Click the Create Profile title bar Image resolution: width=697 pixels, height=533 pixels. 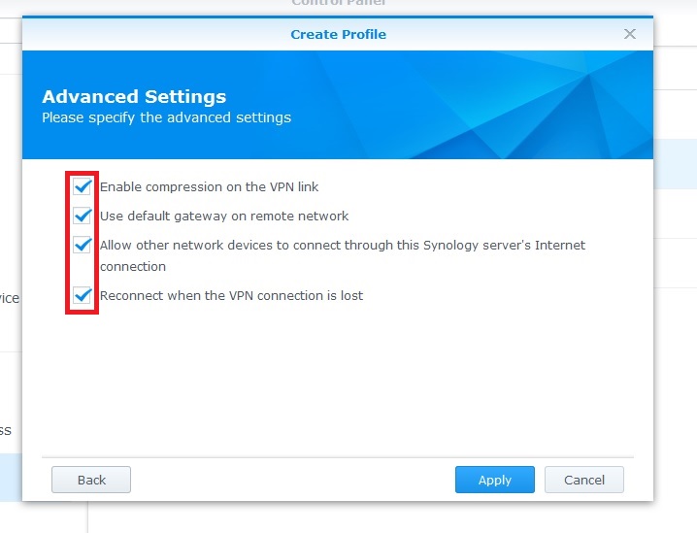click(x=338, y=34)
